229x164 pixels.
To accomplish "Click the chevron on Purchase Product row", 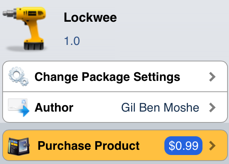I will pyautogui.click(x=213, y=145).
